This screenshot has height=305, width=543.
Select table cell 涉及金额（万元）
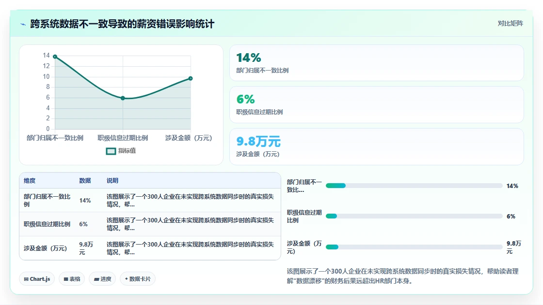(x=46, y=248)
